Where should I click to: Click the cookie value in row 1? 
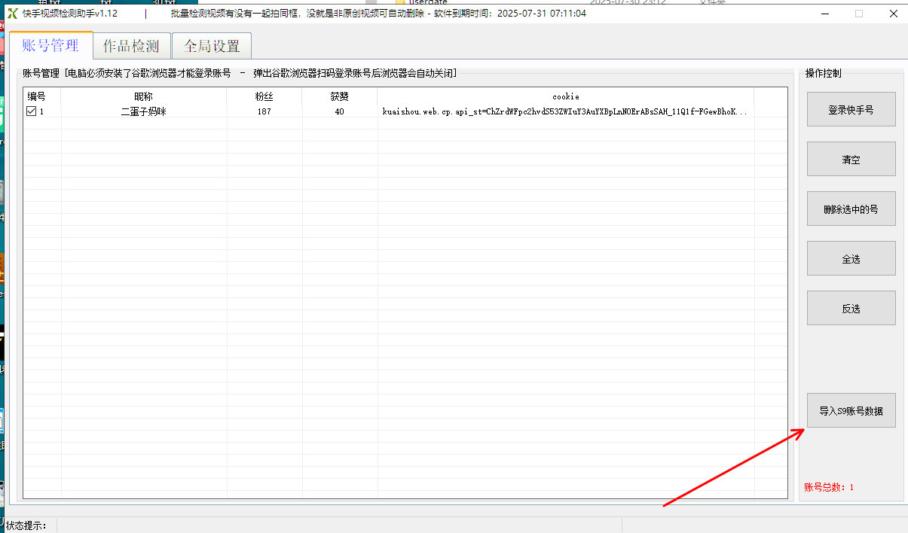pyautogui.click(x=565, y=111)
